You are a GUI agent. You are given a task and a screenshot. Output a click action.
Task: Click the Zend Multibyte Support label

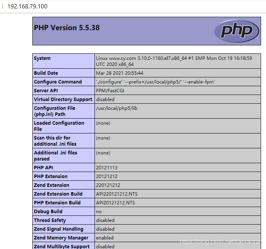point(62,246)
